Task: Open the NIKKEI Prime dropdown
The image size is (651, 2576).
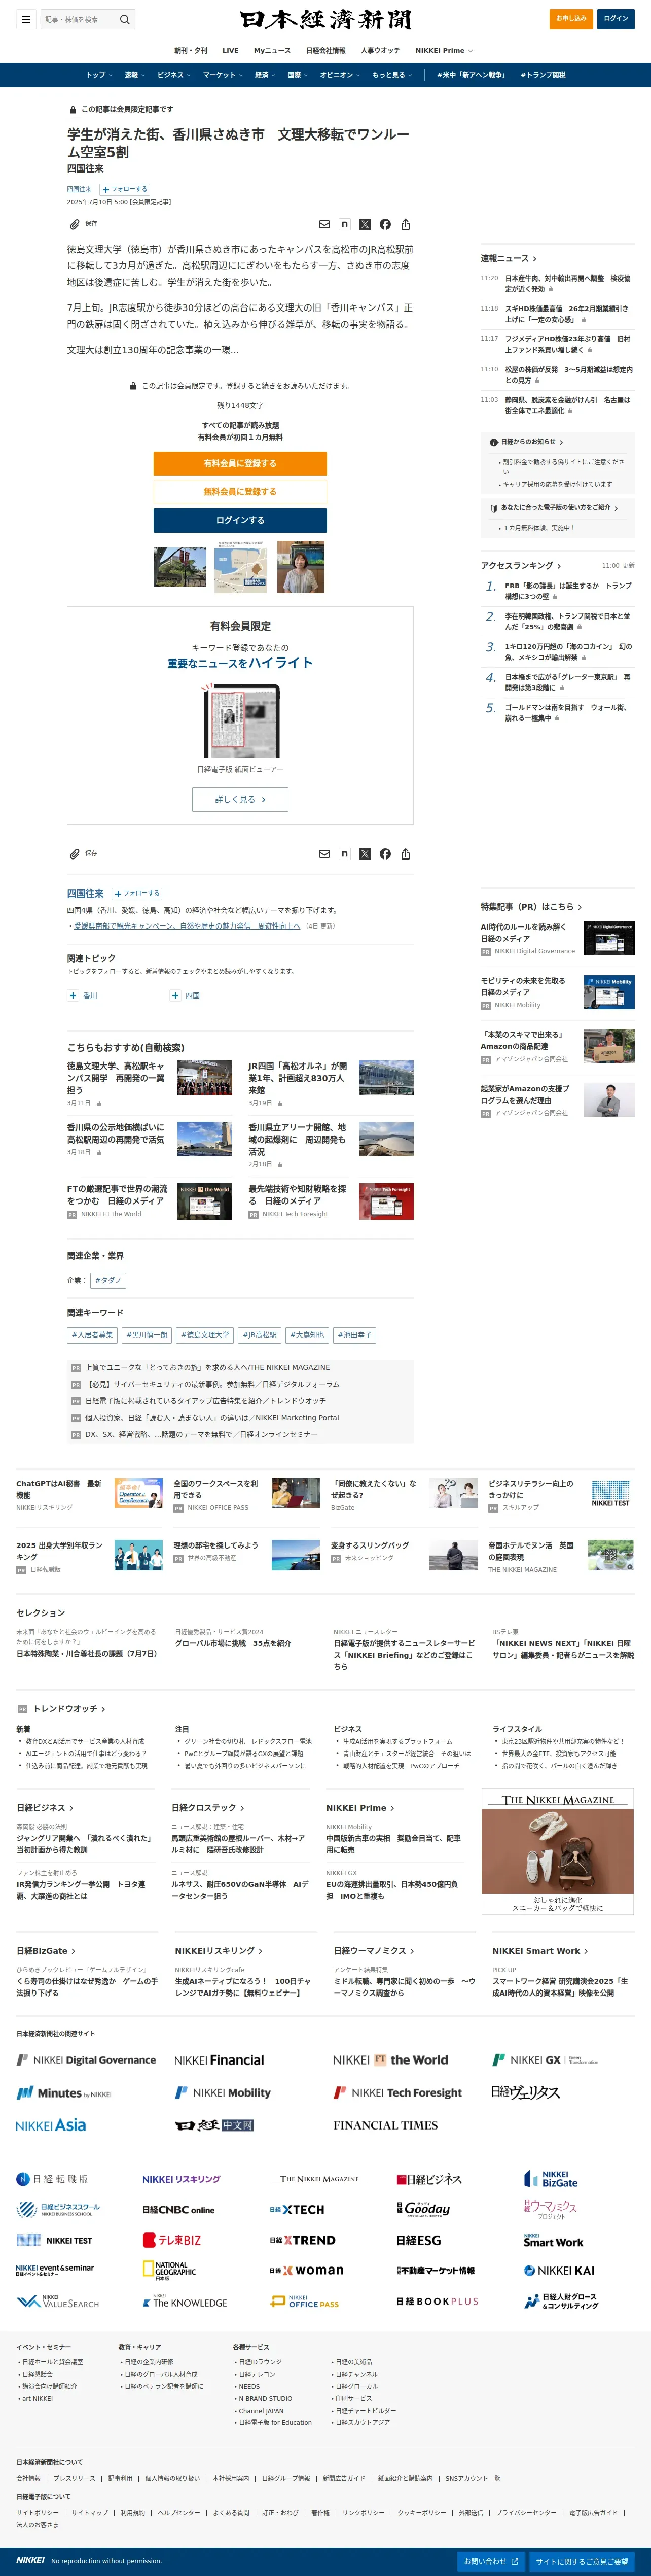Action: pyautogui.click(x=444, y=50)
